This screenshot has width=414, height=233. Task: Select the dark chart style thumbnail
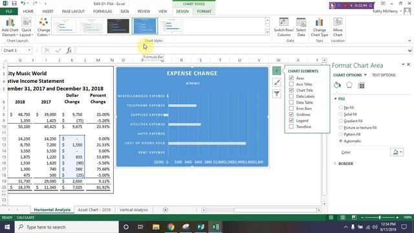(118, 26)
